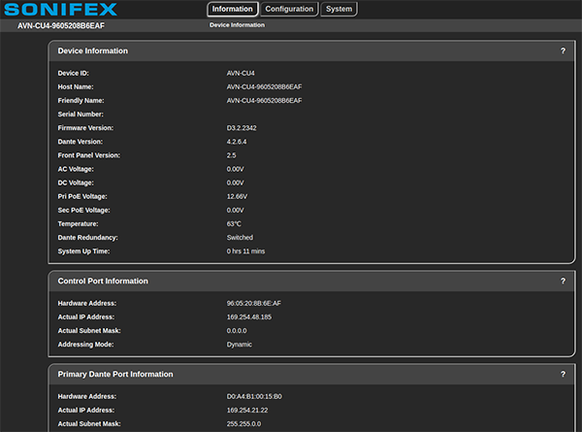Select firmware version D3.2.2342
The width and height of the screenshot is (582, 432).
(x=242, y=128)
